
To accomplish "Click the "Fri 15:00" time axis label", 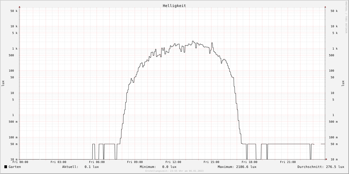I will pos(211,162).
